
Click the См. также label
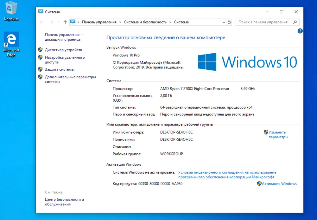(54, 192)
